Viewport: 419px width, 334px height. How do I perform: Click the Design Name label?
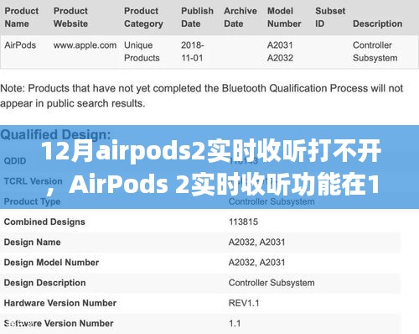pos(32,242)
